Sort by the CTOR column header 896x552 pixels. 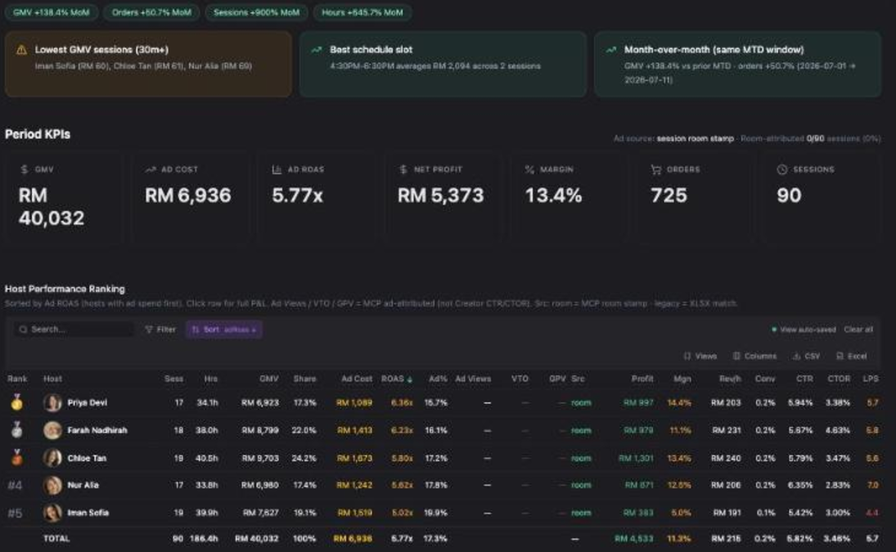coord(839,379)
